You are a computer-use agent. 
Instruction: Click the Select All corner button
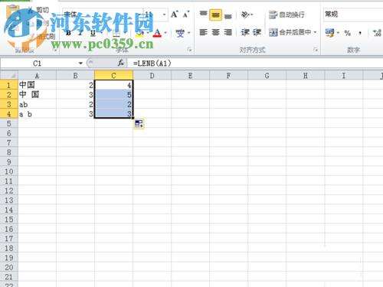click(x=9, y=75)
